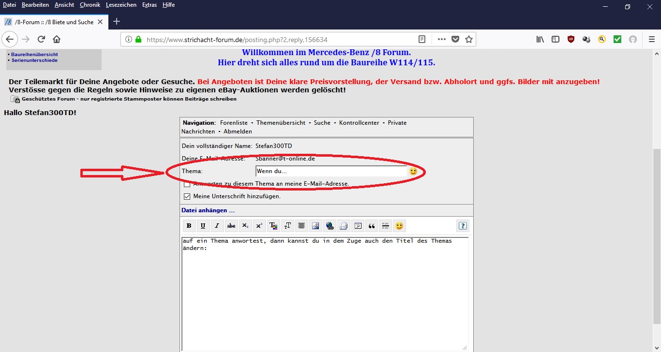Toggle strikethrough text formatting
The image size is (661, 352).
(x=231, y=226)
